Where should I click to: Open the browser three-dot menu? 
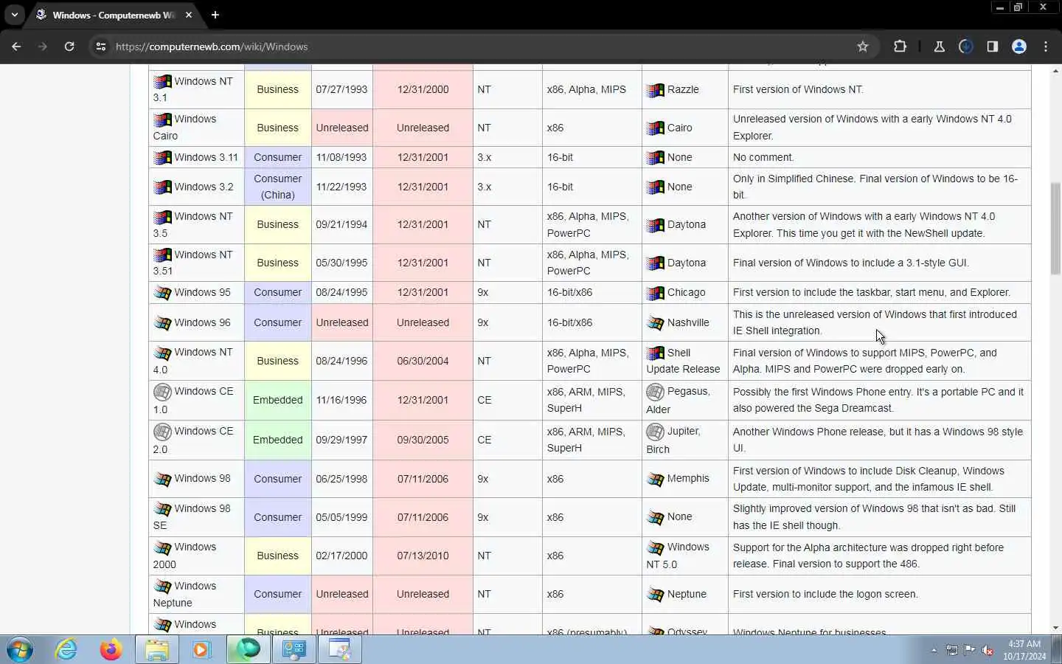click(x=1046, y=46)
